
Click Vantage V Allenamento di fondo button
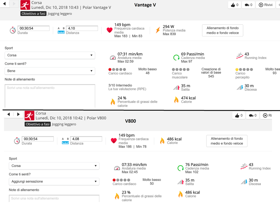point(223,30)
